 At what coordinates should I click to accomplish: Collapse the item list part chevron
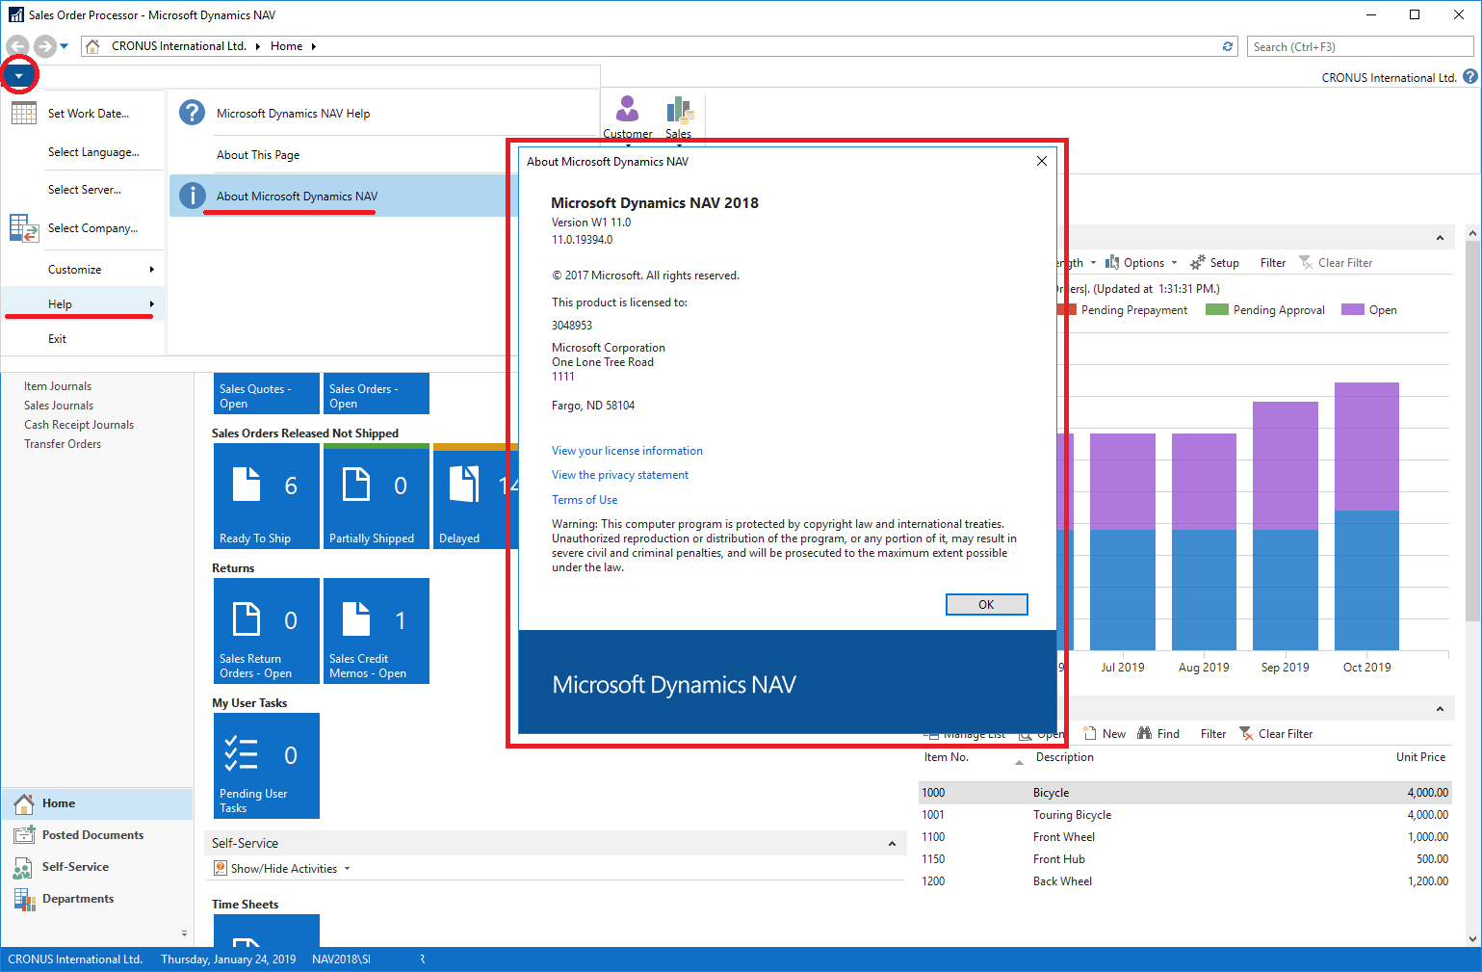[x=1440, y=709]
